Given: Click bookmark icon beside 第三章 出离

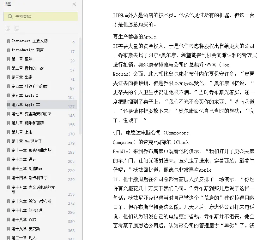Looking at the screenshot, I should (x=9, y=77).
